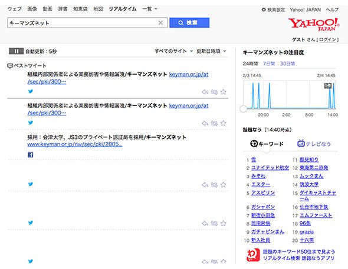Open the 辞書 search tab
The width and height of the screenshot is (348, 269).
click(x=63, y=9)
